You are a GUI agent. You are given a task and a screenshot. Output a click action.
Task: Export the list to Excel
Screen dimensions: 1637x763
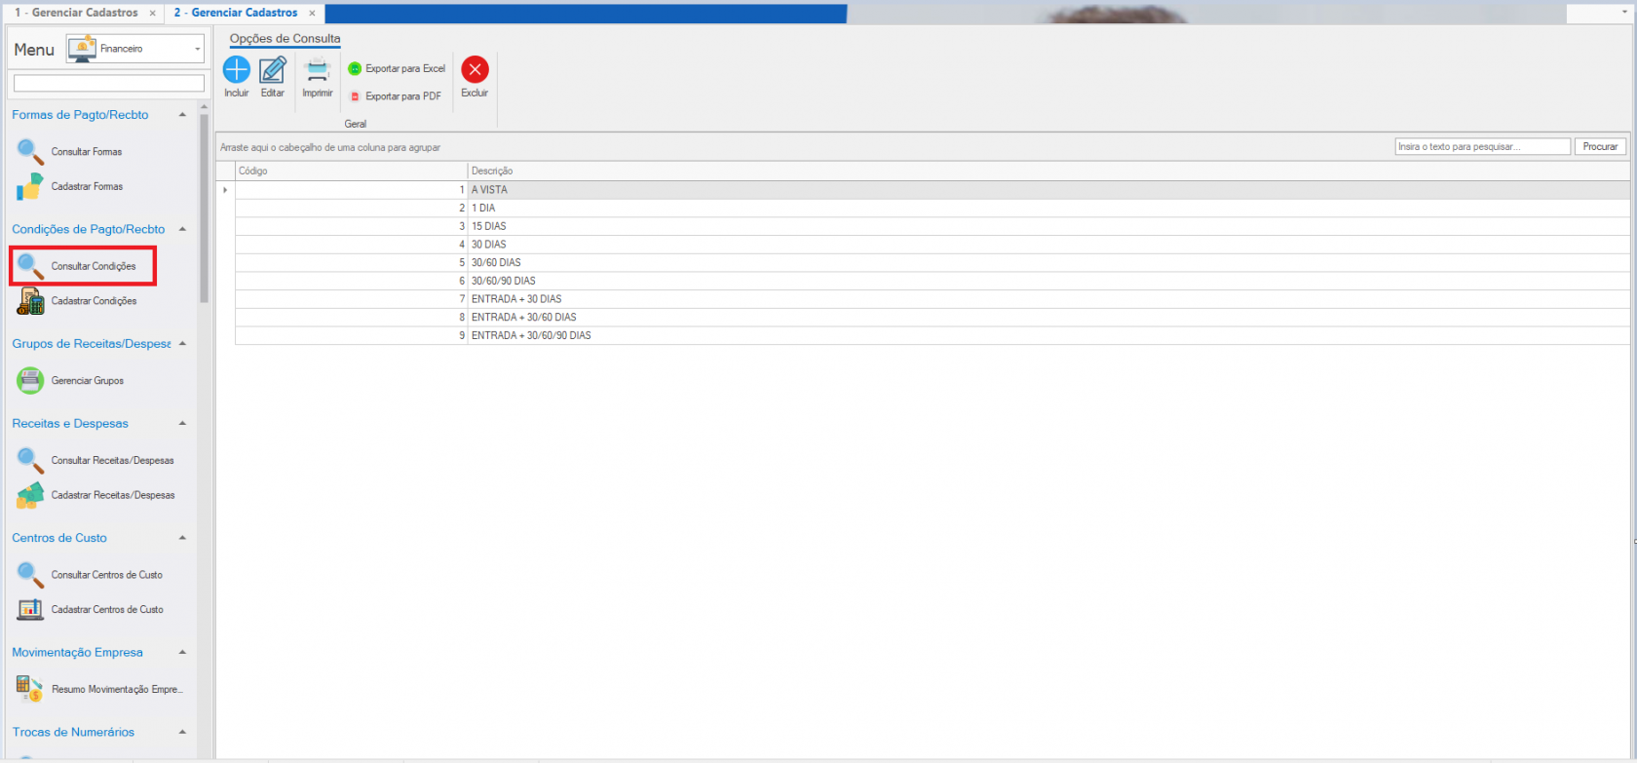click(397, 69)
